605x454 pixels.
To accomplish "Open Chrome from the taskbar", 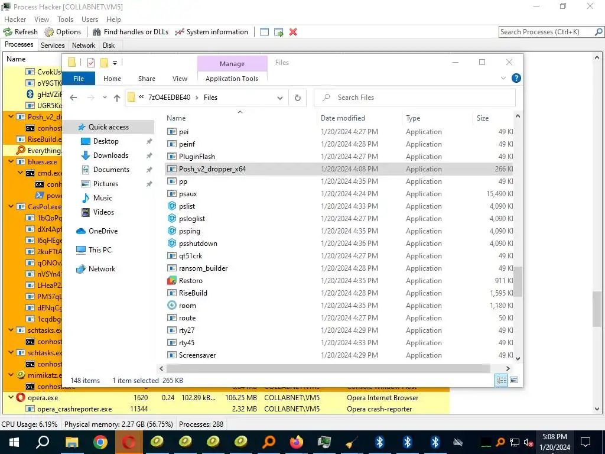I will pos(100,442).
